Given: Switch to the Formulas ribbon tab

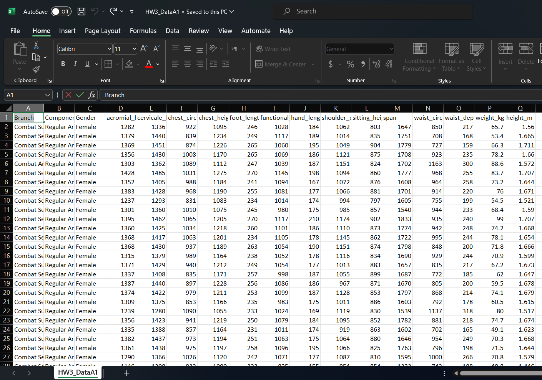Looking at the screenshot, I should point(143,31).
